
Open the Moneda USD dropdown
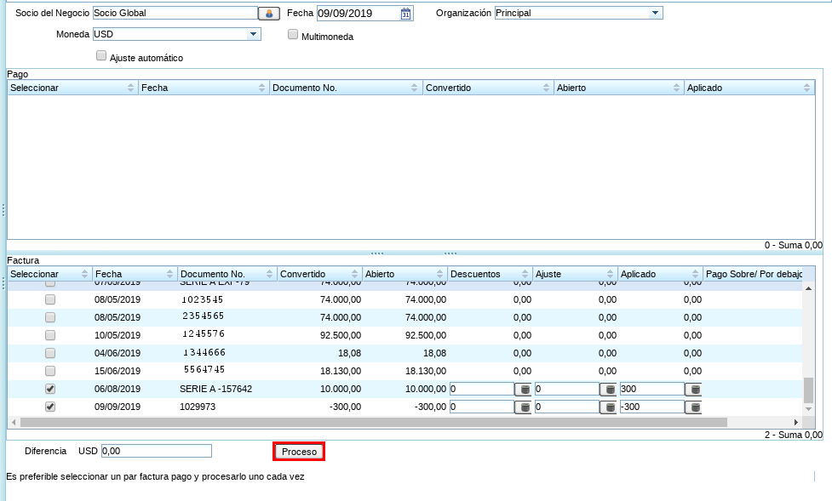pos(253,34)
